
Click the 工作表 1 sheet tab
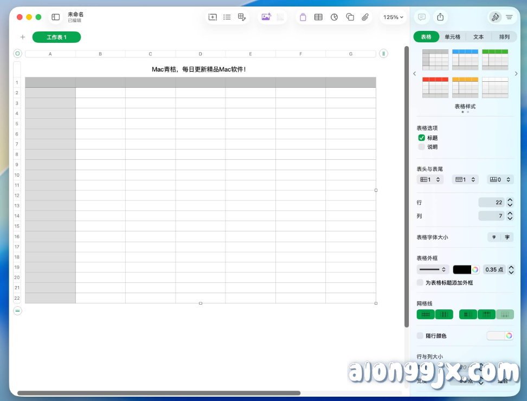pyautogui.click(x=56, y=37)
